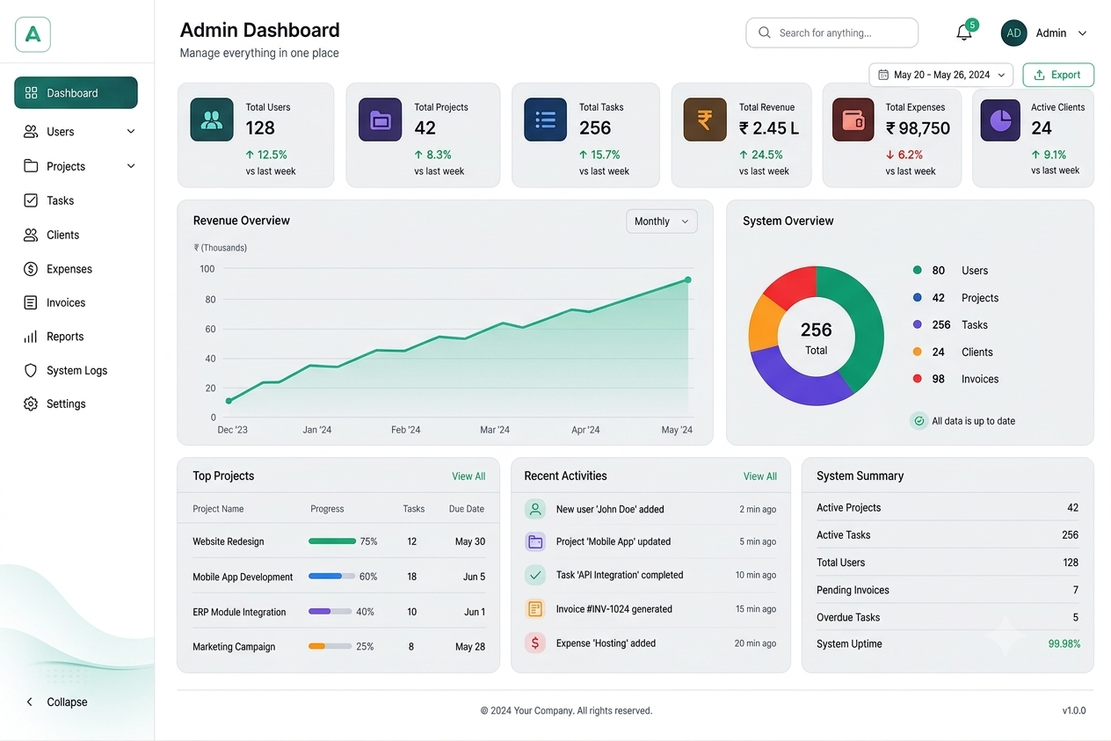Open the Admin account menu chevron
The image size is (1111, 741).
pos(1082,33)
